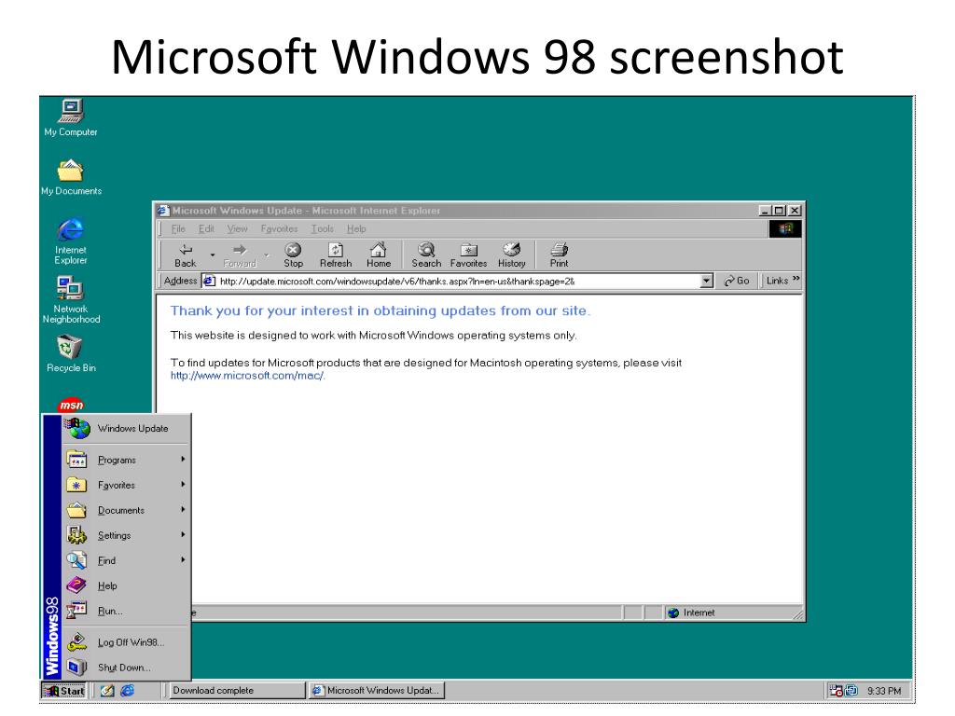
Task: Choose Run... from Start menu
Action: click(126, 611)
